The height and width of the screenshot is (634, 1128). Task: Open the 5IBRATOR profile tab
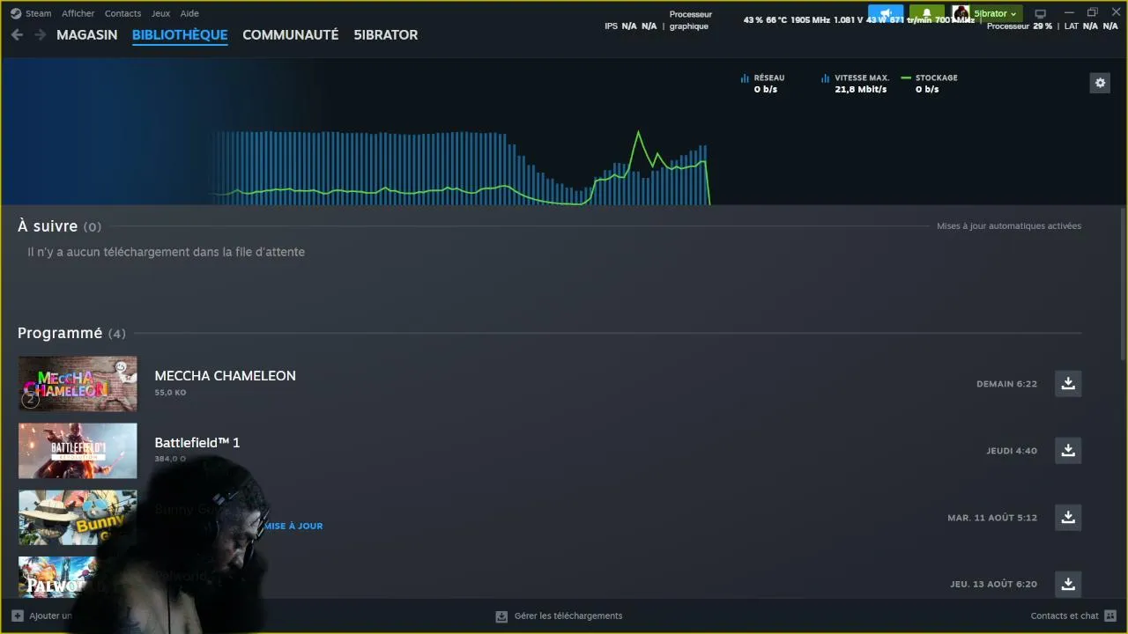click(x=386, y=34)
